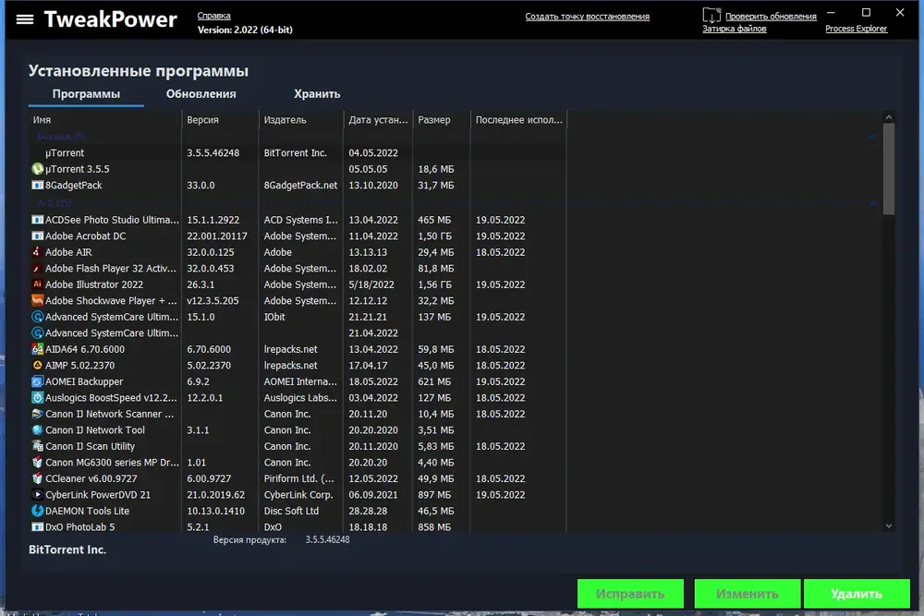The image size is (924, 616).
Task: Click the Disc Soft Ltd publisher cell
Action: pyautogui.click(x=291, y=511)
